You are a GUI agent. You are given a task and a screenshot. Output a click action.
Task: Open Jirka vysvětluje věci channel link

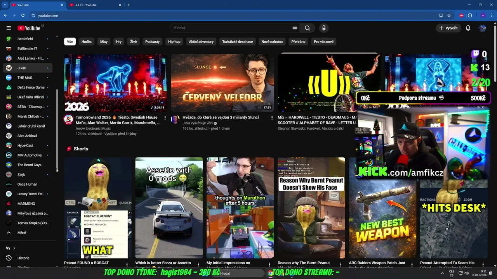pos(197,123)
